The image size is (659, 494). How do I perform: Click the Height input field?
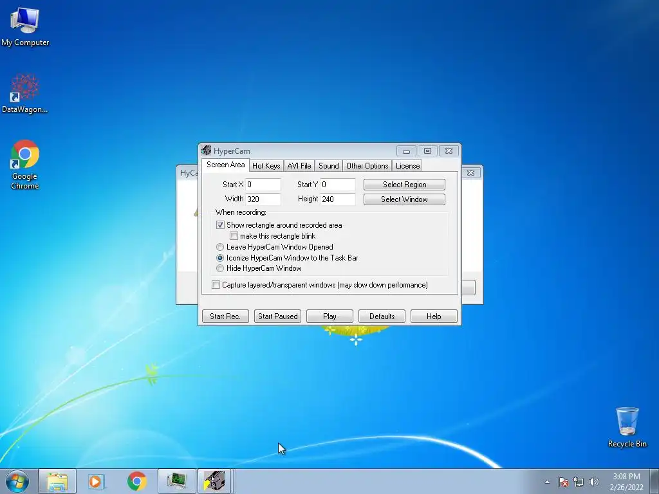[x=338, y=199]
